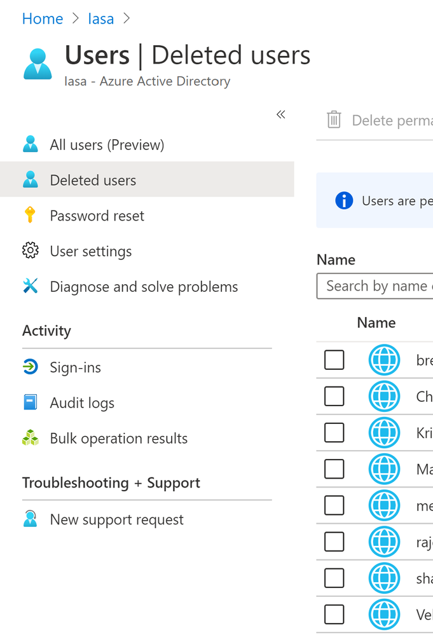The width and height of the screenshot is (433, 635).
Task: Click globe avatar for user 'Kri'
Action: click(385, 432)
